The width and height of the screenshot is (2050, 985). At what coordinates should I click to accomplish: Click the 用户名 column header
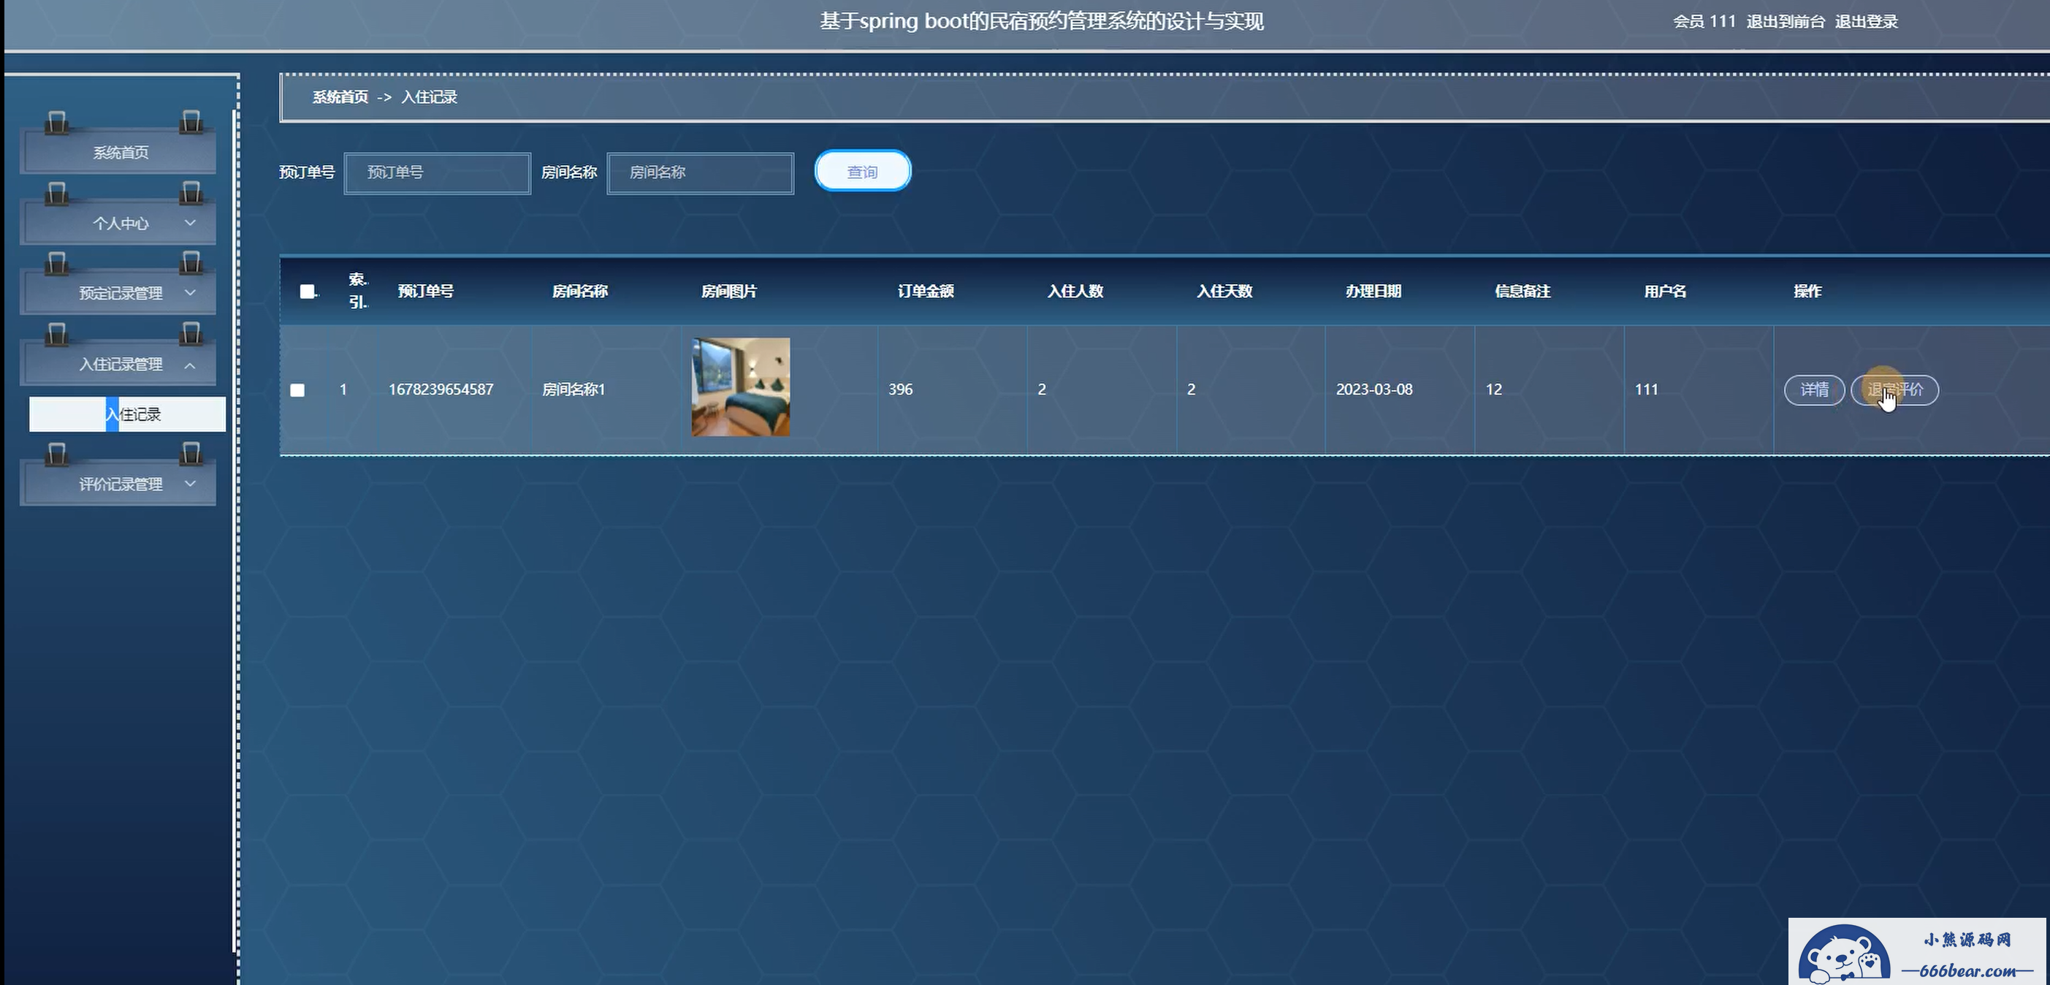coord(1666,292)
